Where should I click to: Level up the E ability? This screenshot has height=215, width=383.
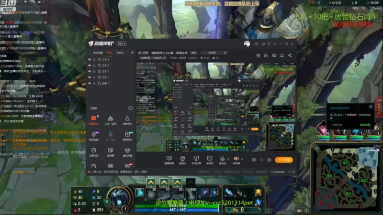177,183
